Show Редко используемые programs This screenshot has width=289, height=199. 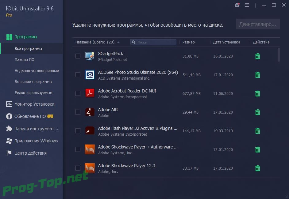33,93
